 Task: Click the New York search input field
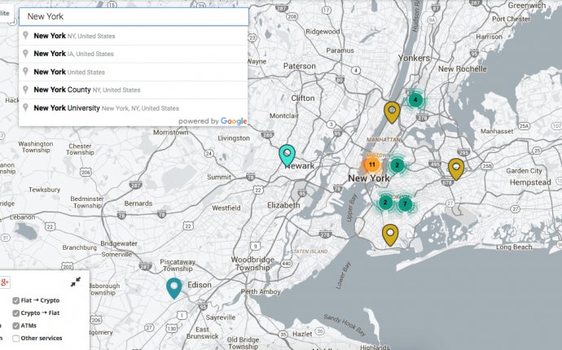[134, 16]
